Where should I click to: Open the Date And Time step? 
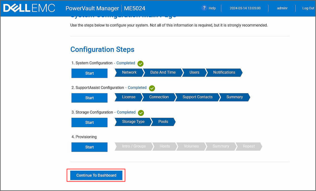163,73
